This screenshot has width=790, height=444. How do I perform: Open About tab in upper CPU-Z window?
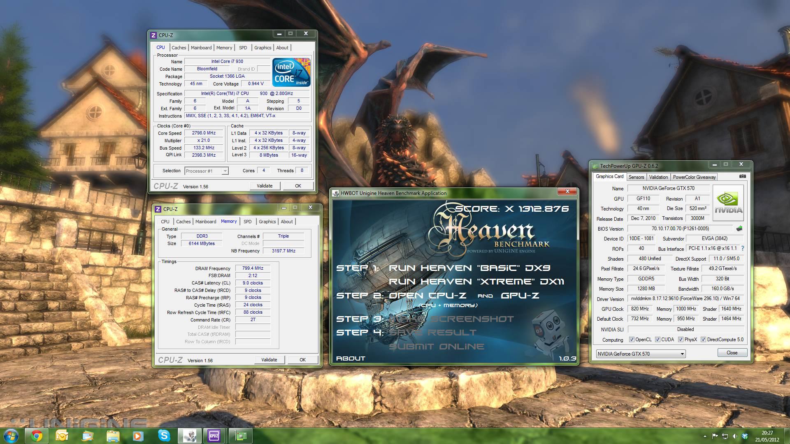282,48
